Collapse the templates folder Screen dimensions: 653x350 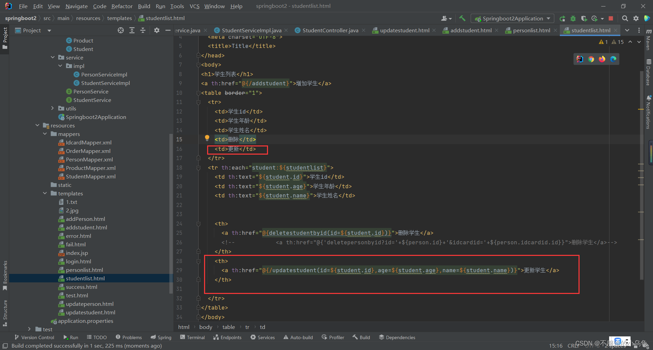pyautogui.click(x=45, y=193)
